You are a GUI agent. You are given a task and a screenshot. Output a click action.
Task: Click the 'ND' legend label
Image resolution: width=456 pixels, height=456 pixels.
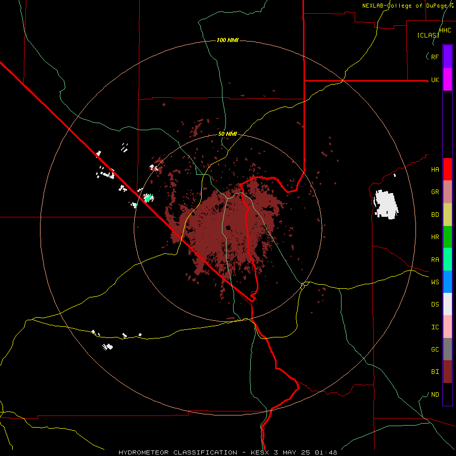tap(435, 395)
